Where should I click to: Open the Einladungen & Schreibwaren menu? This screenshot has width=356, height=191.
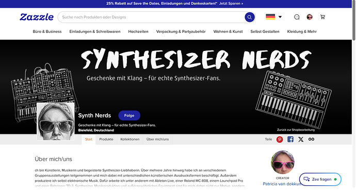tap(95, 31)
